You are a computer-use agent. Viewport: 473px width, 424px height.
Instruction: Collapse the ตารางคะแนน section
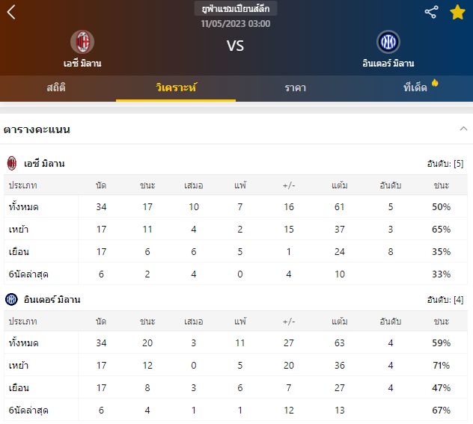(x=463, y=129)
